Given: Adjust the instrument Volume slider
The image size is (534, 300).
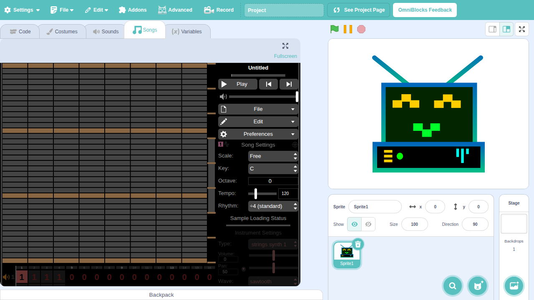Looking at the screenshot, I should click(x=273, y=255).
